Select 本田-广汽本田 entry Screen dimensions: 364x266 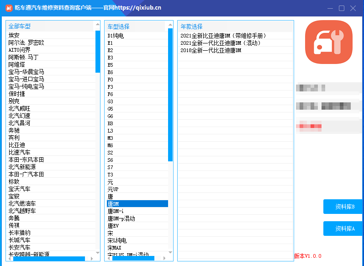coord(51,174)
